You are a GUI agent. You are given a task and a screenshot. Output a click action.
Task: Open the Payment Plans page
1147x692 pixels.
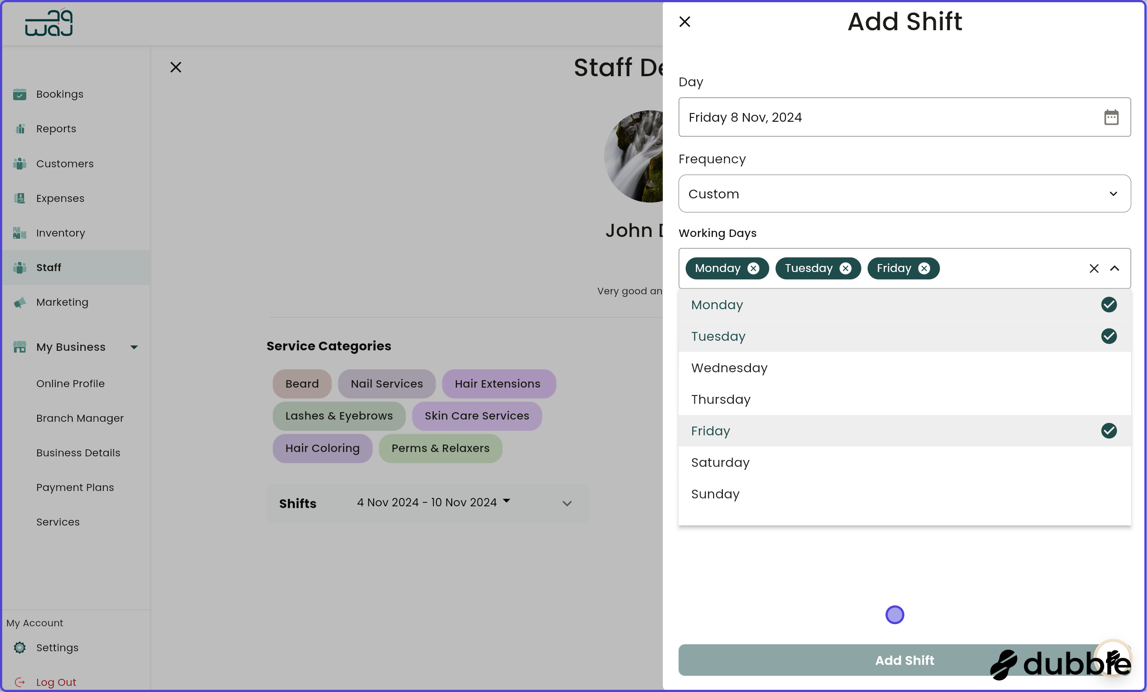coord(75,487)
